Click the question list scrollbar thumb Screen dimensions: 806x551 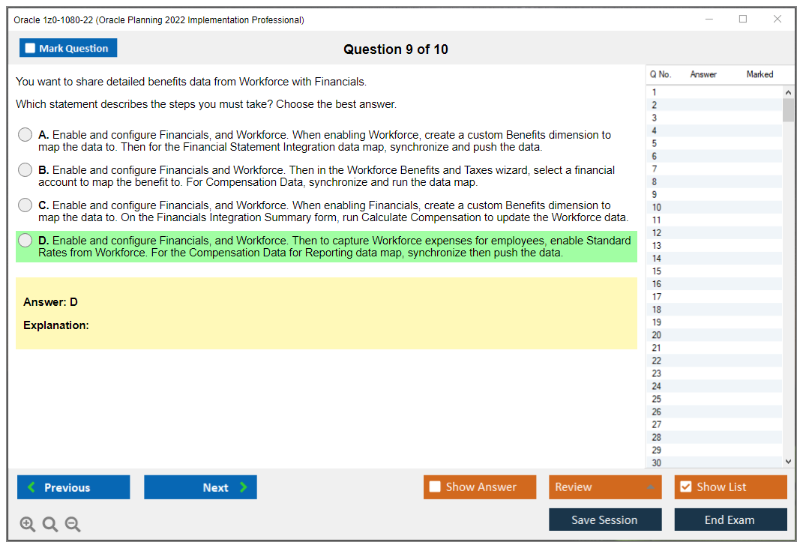click(788, 111)
